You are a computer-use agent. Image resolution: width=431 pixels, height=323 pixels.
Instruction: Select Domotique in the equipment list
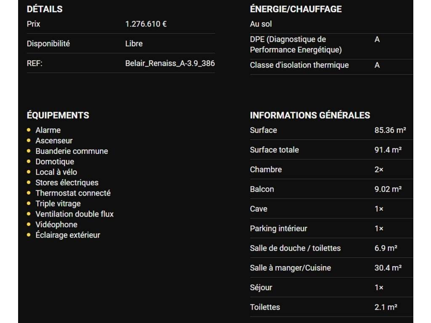pos(55,162)
